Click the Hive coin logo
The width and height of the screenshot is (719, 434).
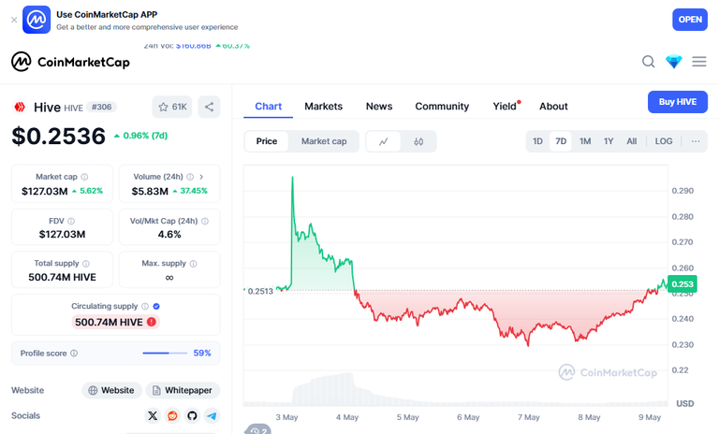[x=20, y=108]
